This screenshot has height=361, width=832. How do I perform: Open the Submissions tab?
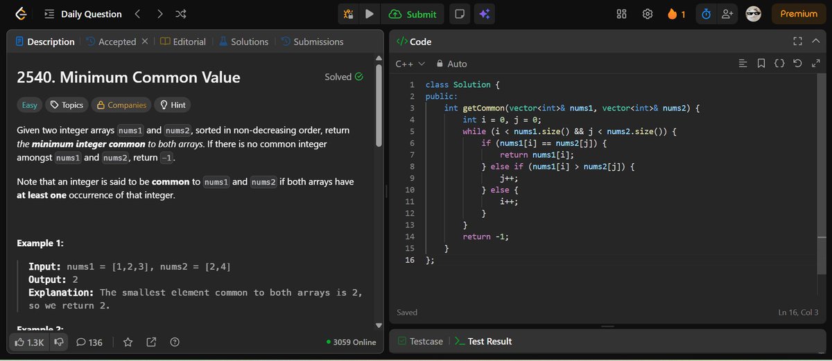312,41
